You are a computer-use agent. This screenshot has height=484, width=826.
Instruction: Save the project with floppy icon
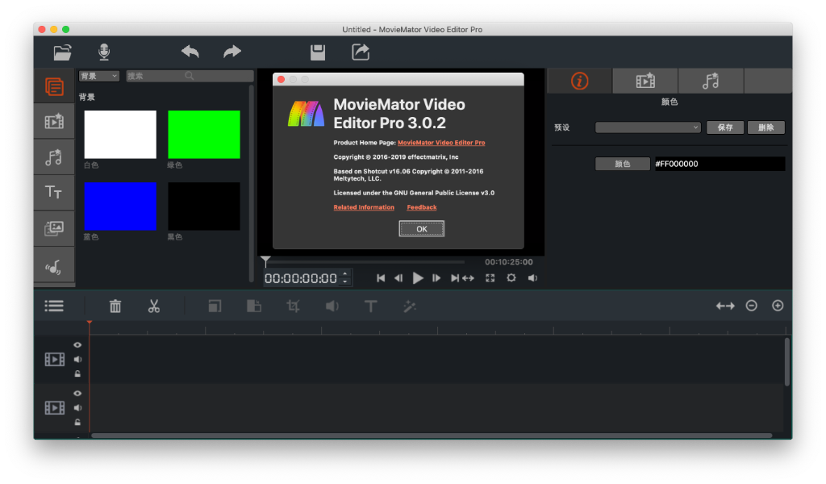318,52
